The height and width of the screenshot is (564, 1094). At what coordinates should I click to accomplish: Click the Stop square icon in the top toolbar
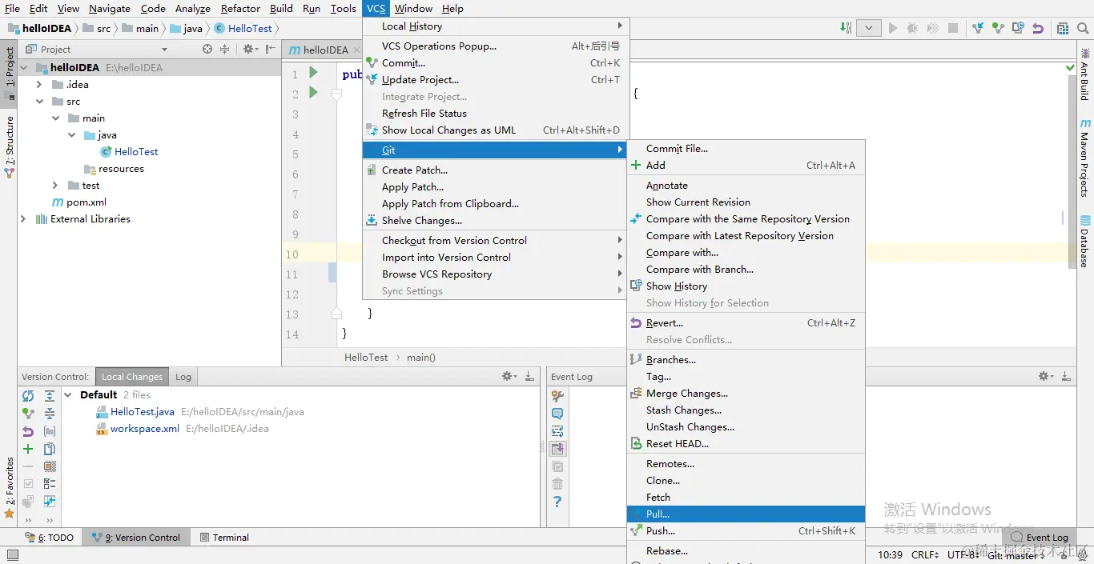point(953,28)
